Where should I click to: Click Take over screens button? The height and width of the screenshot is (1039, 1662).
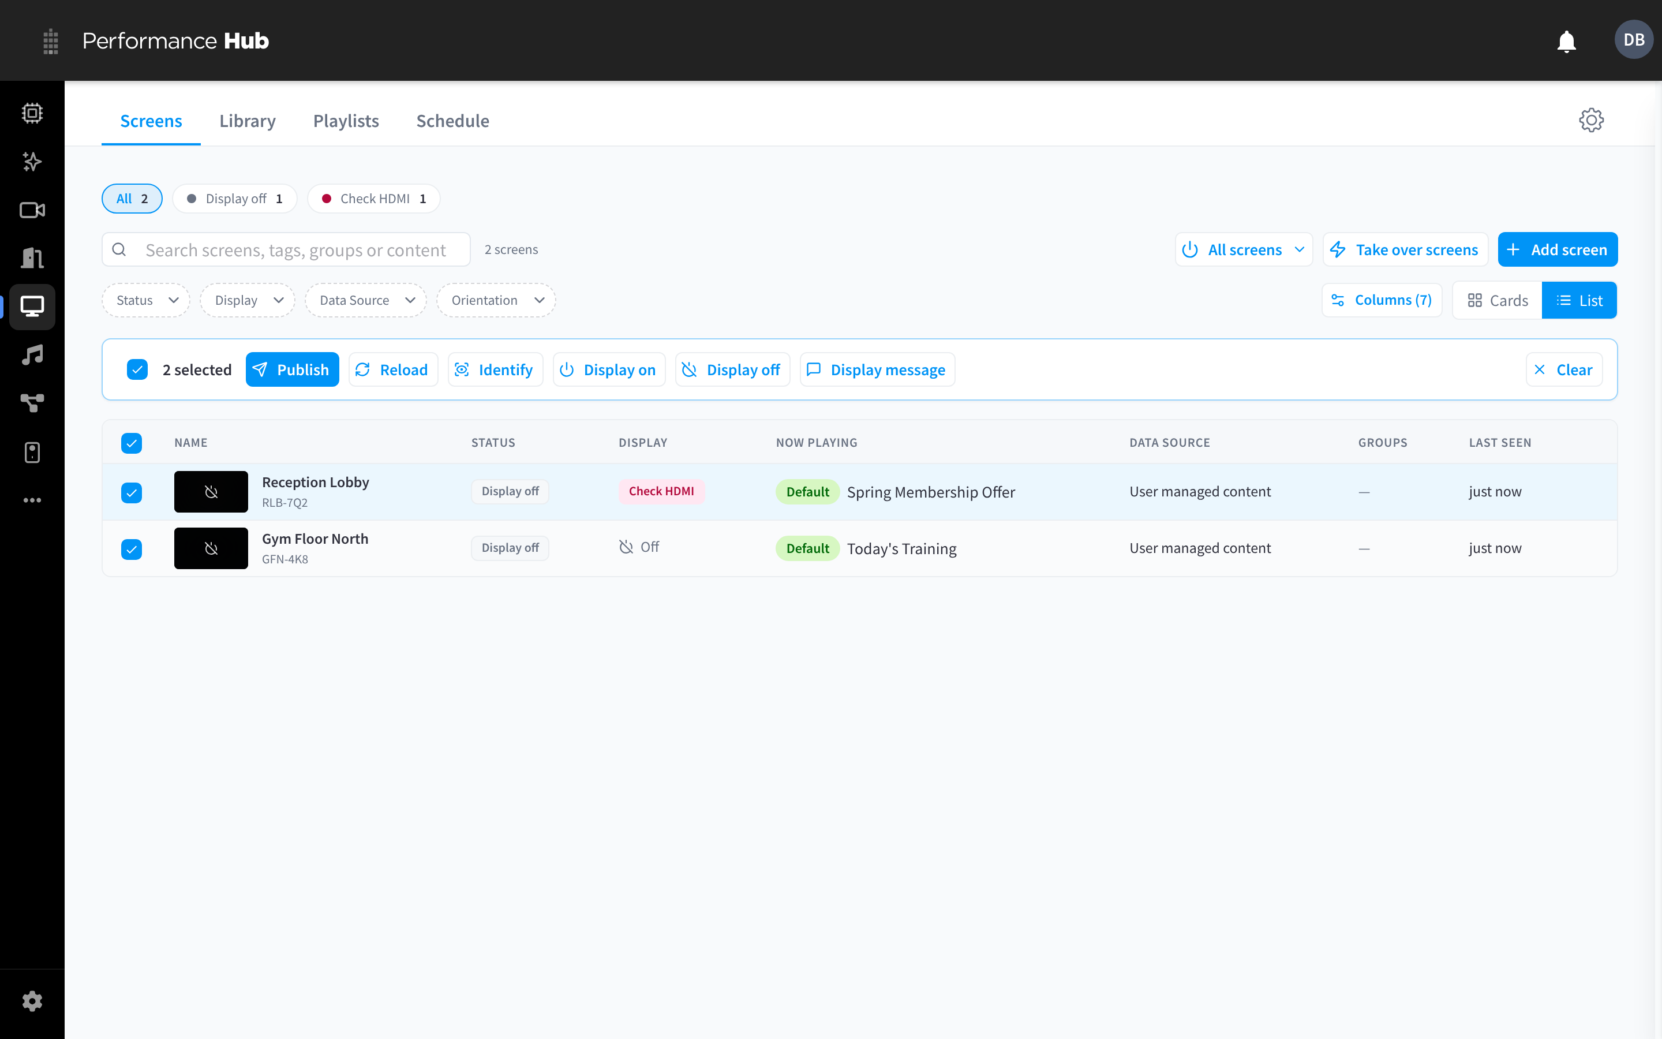pos(1405,249)
